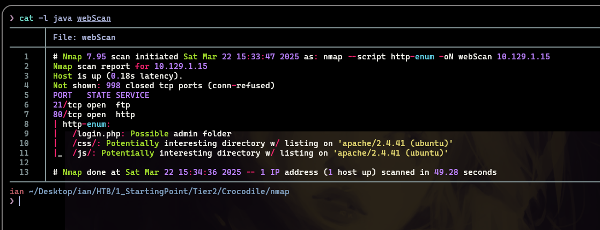Click the prompt arrow before cat command
Image resolution: width=600 pixels, height=230 pixels.
pyautogui.click(x=12, y=18)
